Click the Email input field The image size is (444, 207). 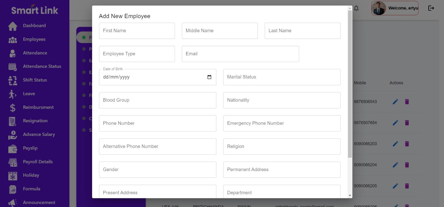[240, 54]
